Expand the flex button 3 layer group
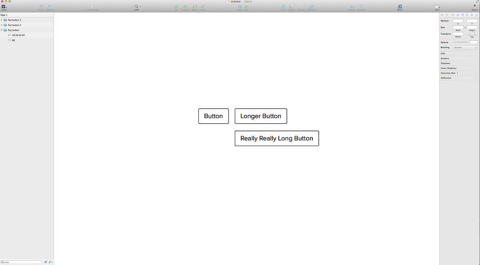 pos(2,20)
